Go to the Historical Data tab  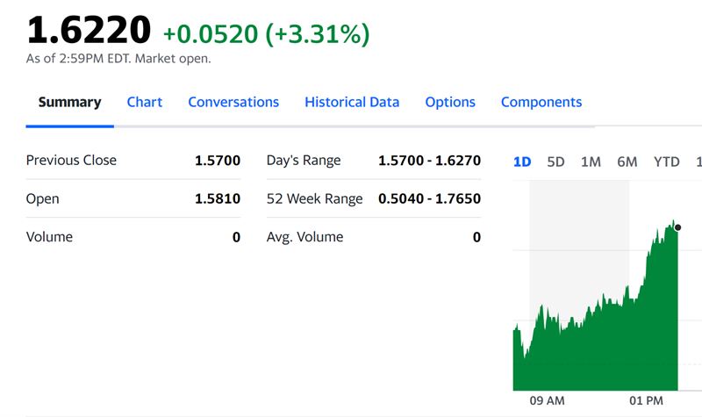[352, 102]
